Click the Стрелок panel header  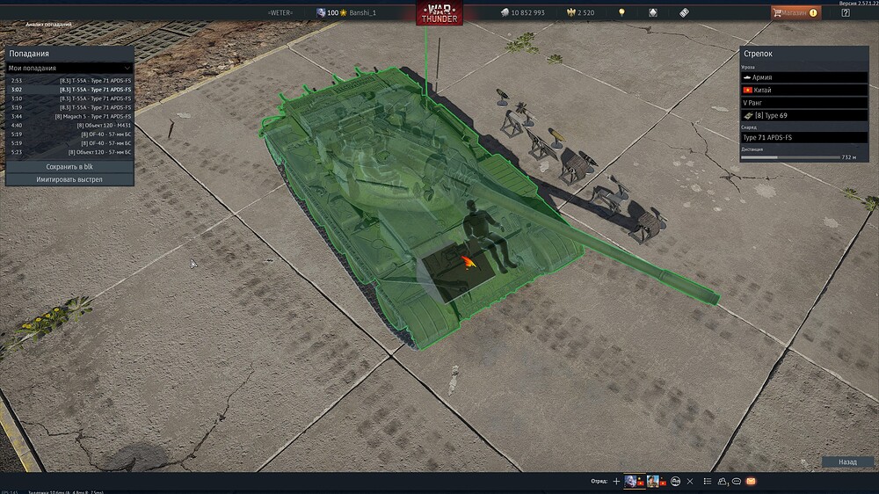click(804, 54)
